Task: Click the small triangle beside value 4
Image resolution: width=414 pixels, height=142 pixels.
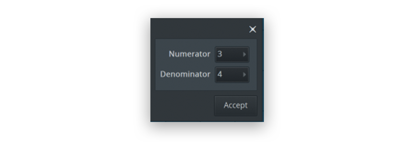Action: point(245,75)
